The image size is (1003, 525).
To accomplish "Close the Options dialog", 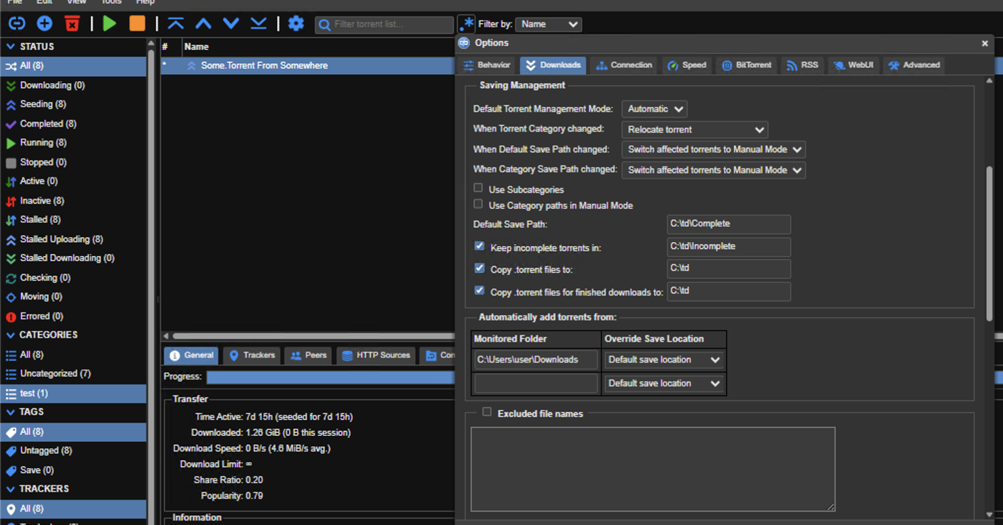I will click(x=985, y=43).
